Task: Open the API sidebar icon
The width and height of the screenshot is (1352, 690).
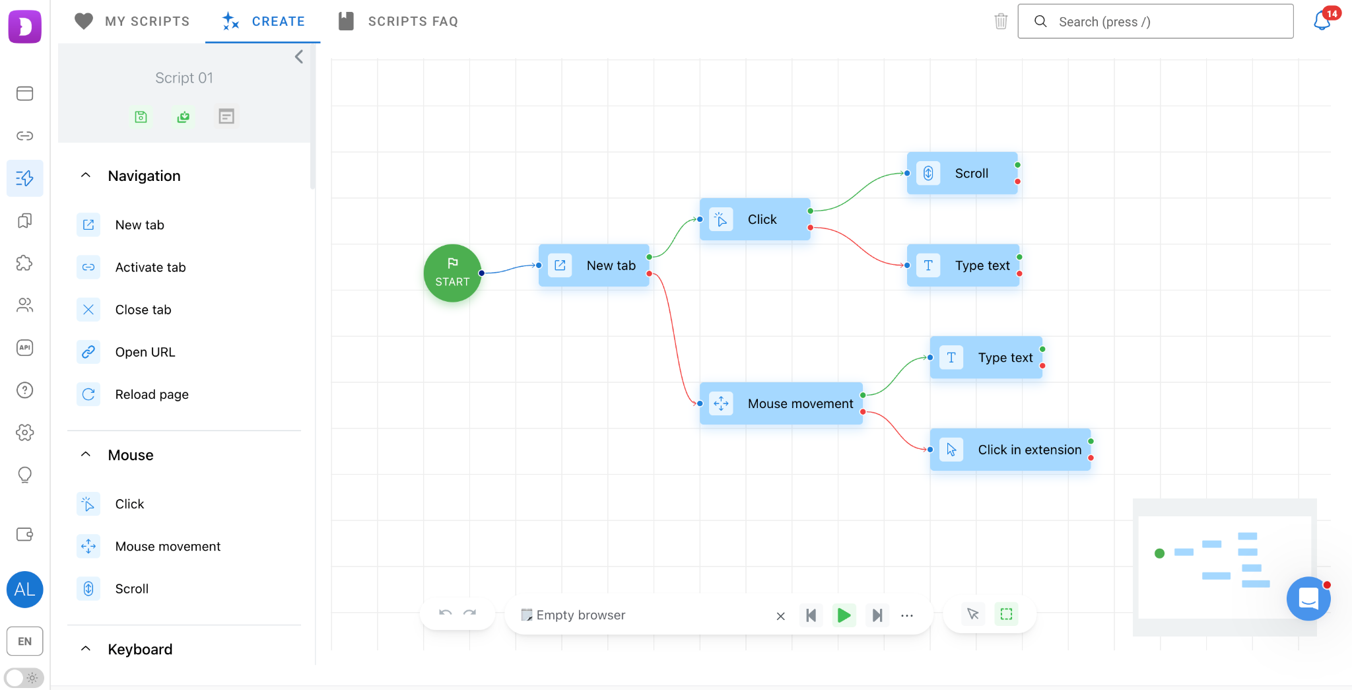Action: pyautogui.click(x=25, y=347)
